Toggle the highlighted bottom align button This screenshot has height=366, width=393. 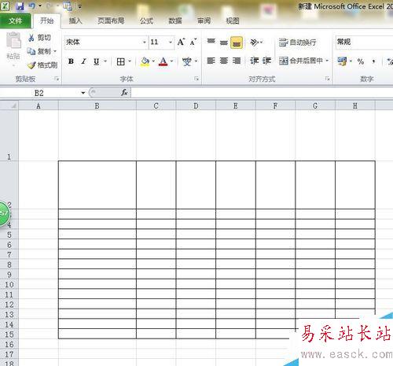[237, 43]
